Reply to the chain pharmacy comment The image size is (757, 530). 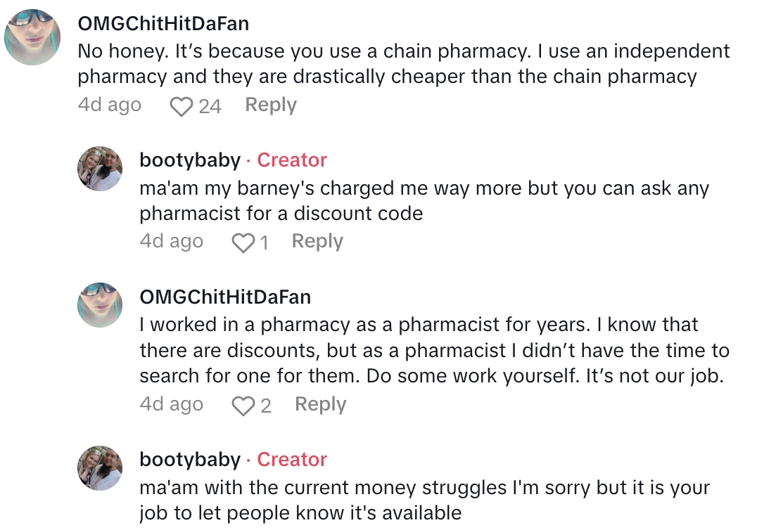pos(271,105)
